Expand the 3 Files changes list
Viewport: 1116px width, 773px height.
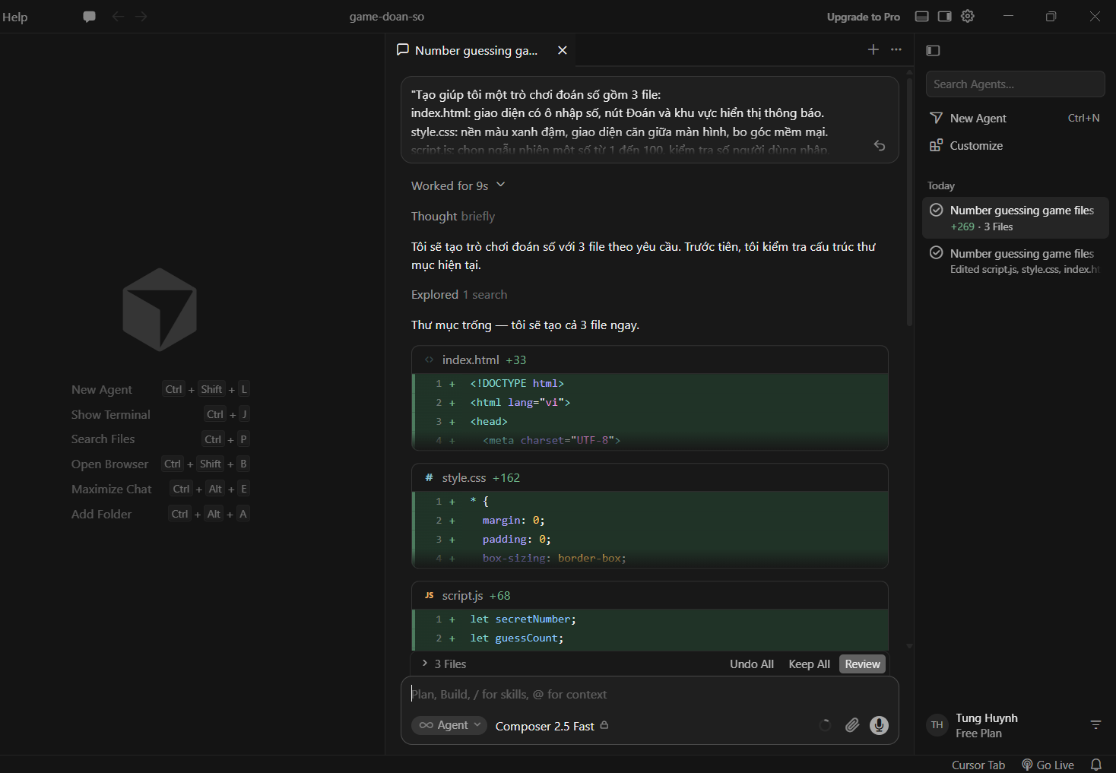click(444, 664)
